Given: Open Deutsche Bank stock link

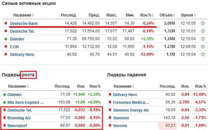Looking at the screenshot, I should [24, 24].
